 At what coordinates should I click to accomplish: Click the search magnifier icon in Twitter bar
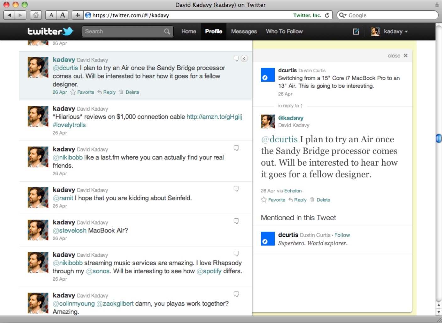(x=167, y=31)
